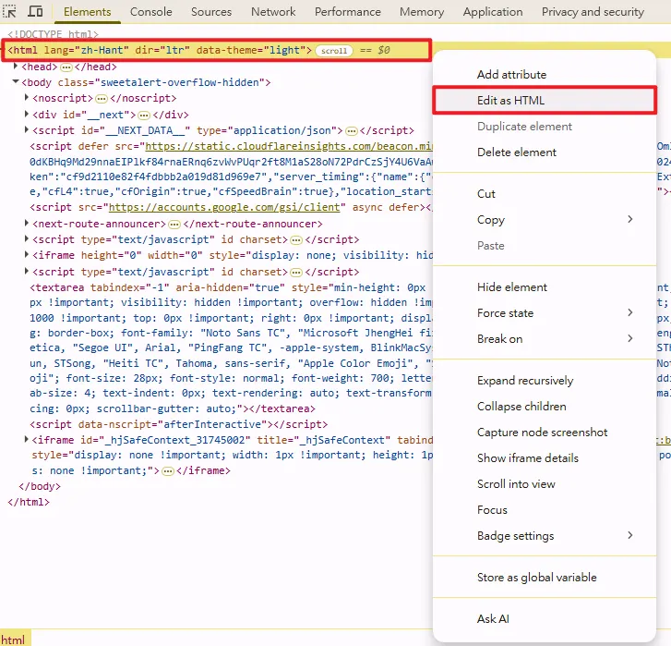Collapse the body element node

pyautogui.click(x=17, y=82)
